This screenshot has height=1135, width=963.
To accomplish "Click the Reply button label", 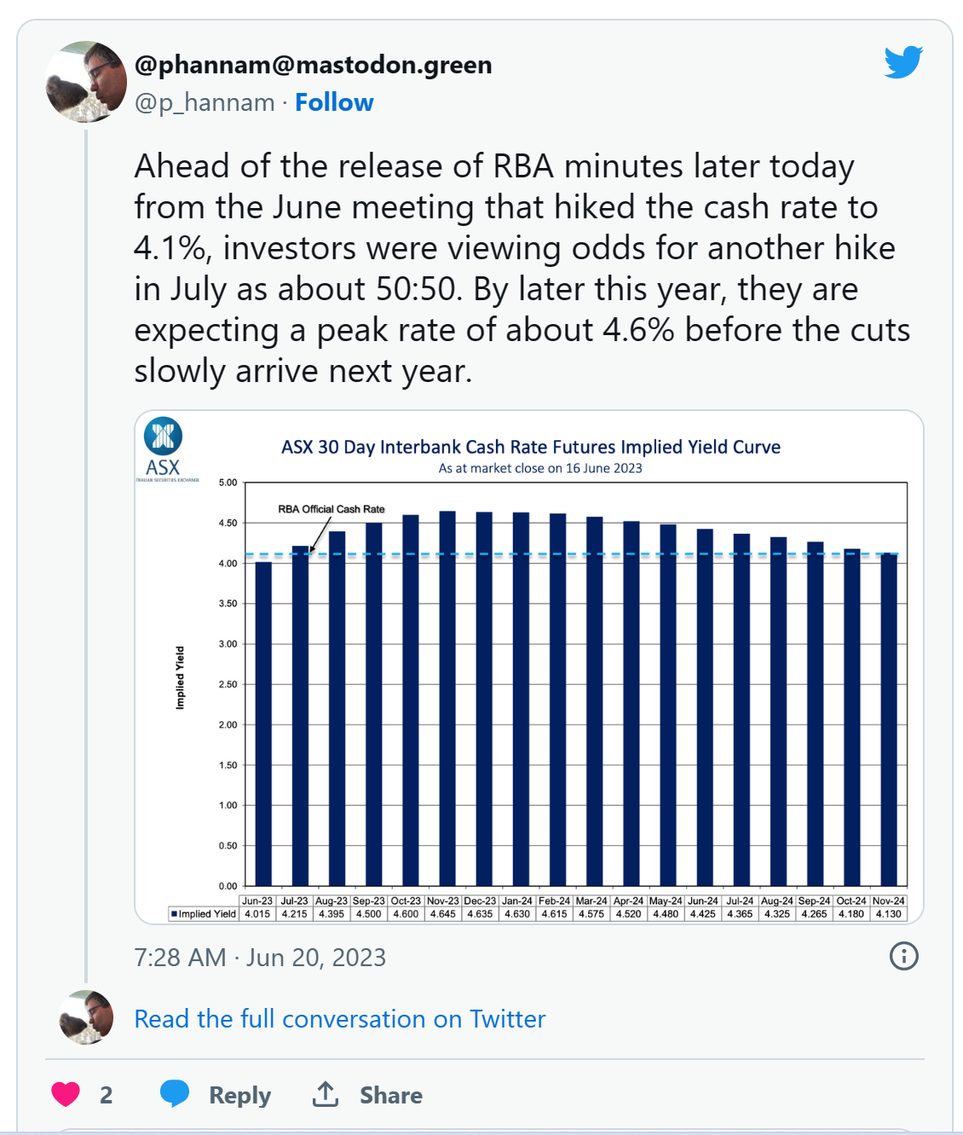I will (x=240, y=1095).
